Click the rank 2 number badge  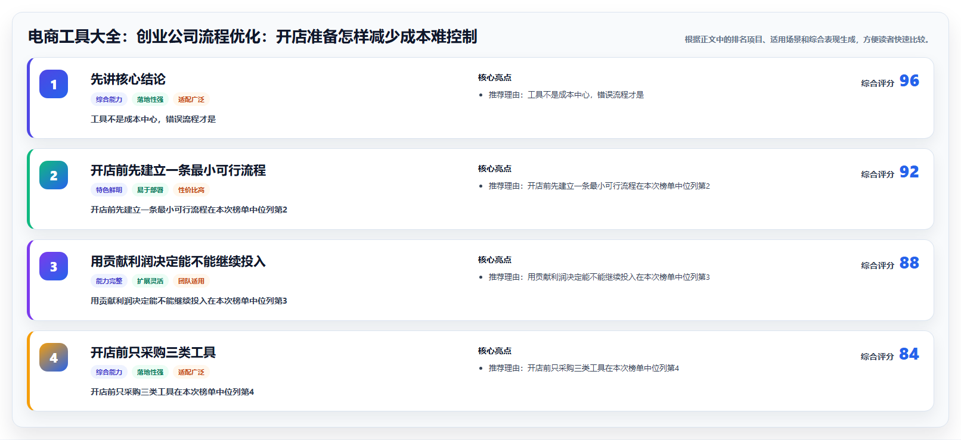[54, 175]
